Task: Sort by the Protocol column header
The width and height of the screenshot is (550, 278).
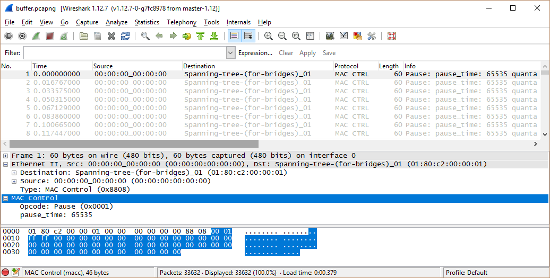Action: (x=355, y=66)
